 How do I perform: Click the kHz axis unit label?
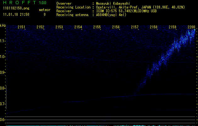[x=3, y=26]
